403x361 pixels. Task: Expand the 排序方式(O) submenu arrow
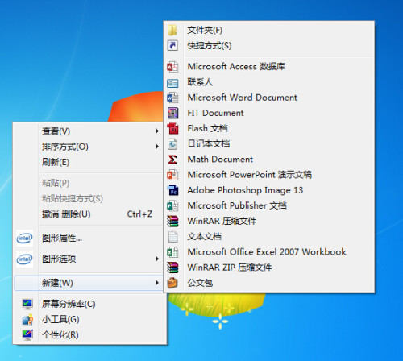click(x=157, y=147)
